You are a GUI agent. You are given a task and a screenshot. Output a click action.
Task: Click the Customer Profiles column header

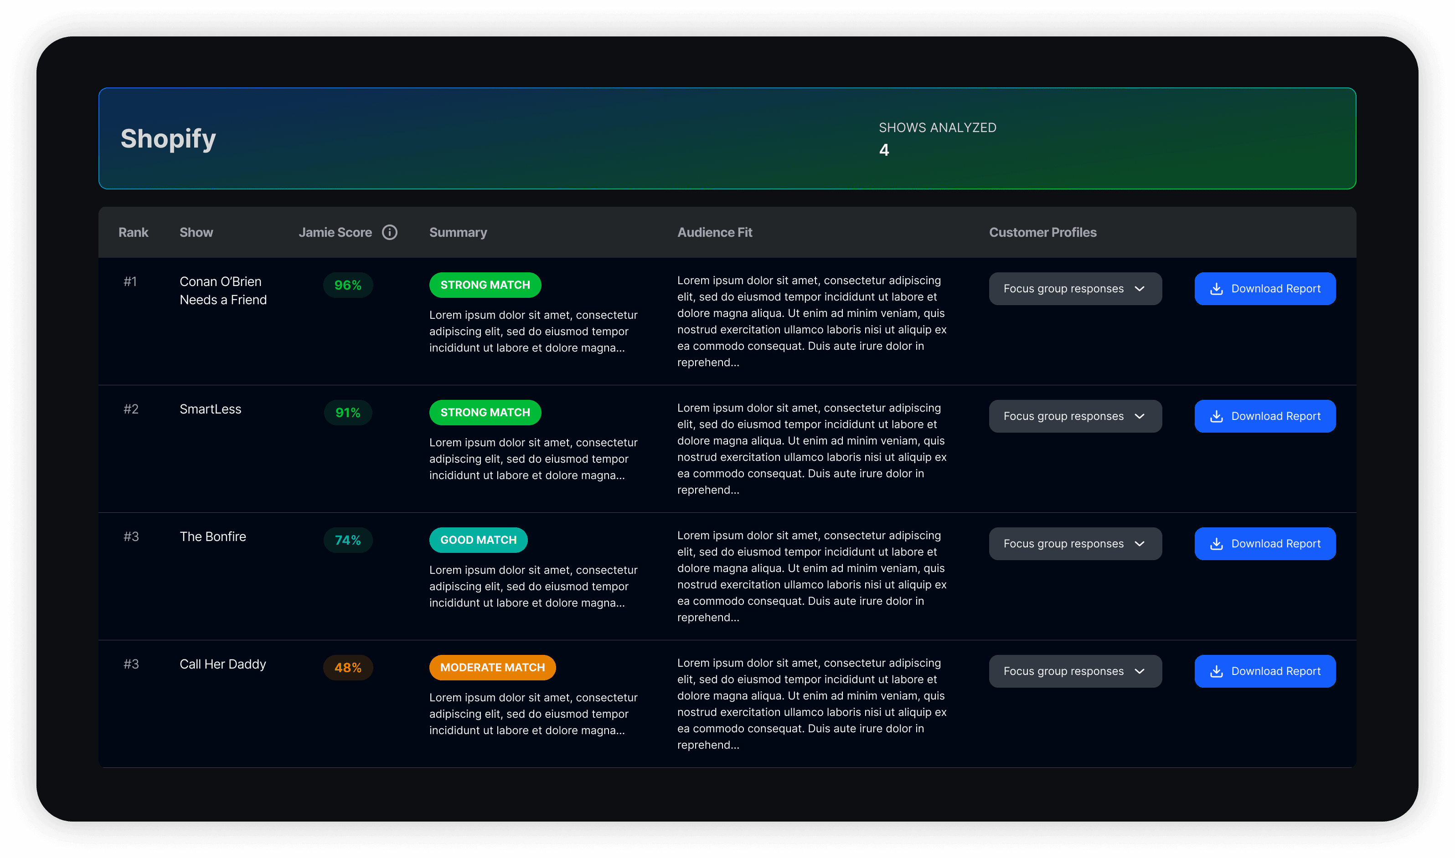tap(1042, 232)
